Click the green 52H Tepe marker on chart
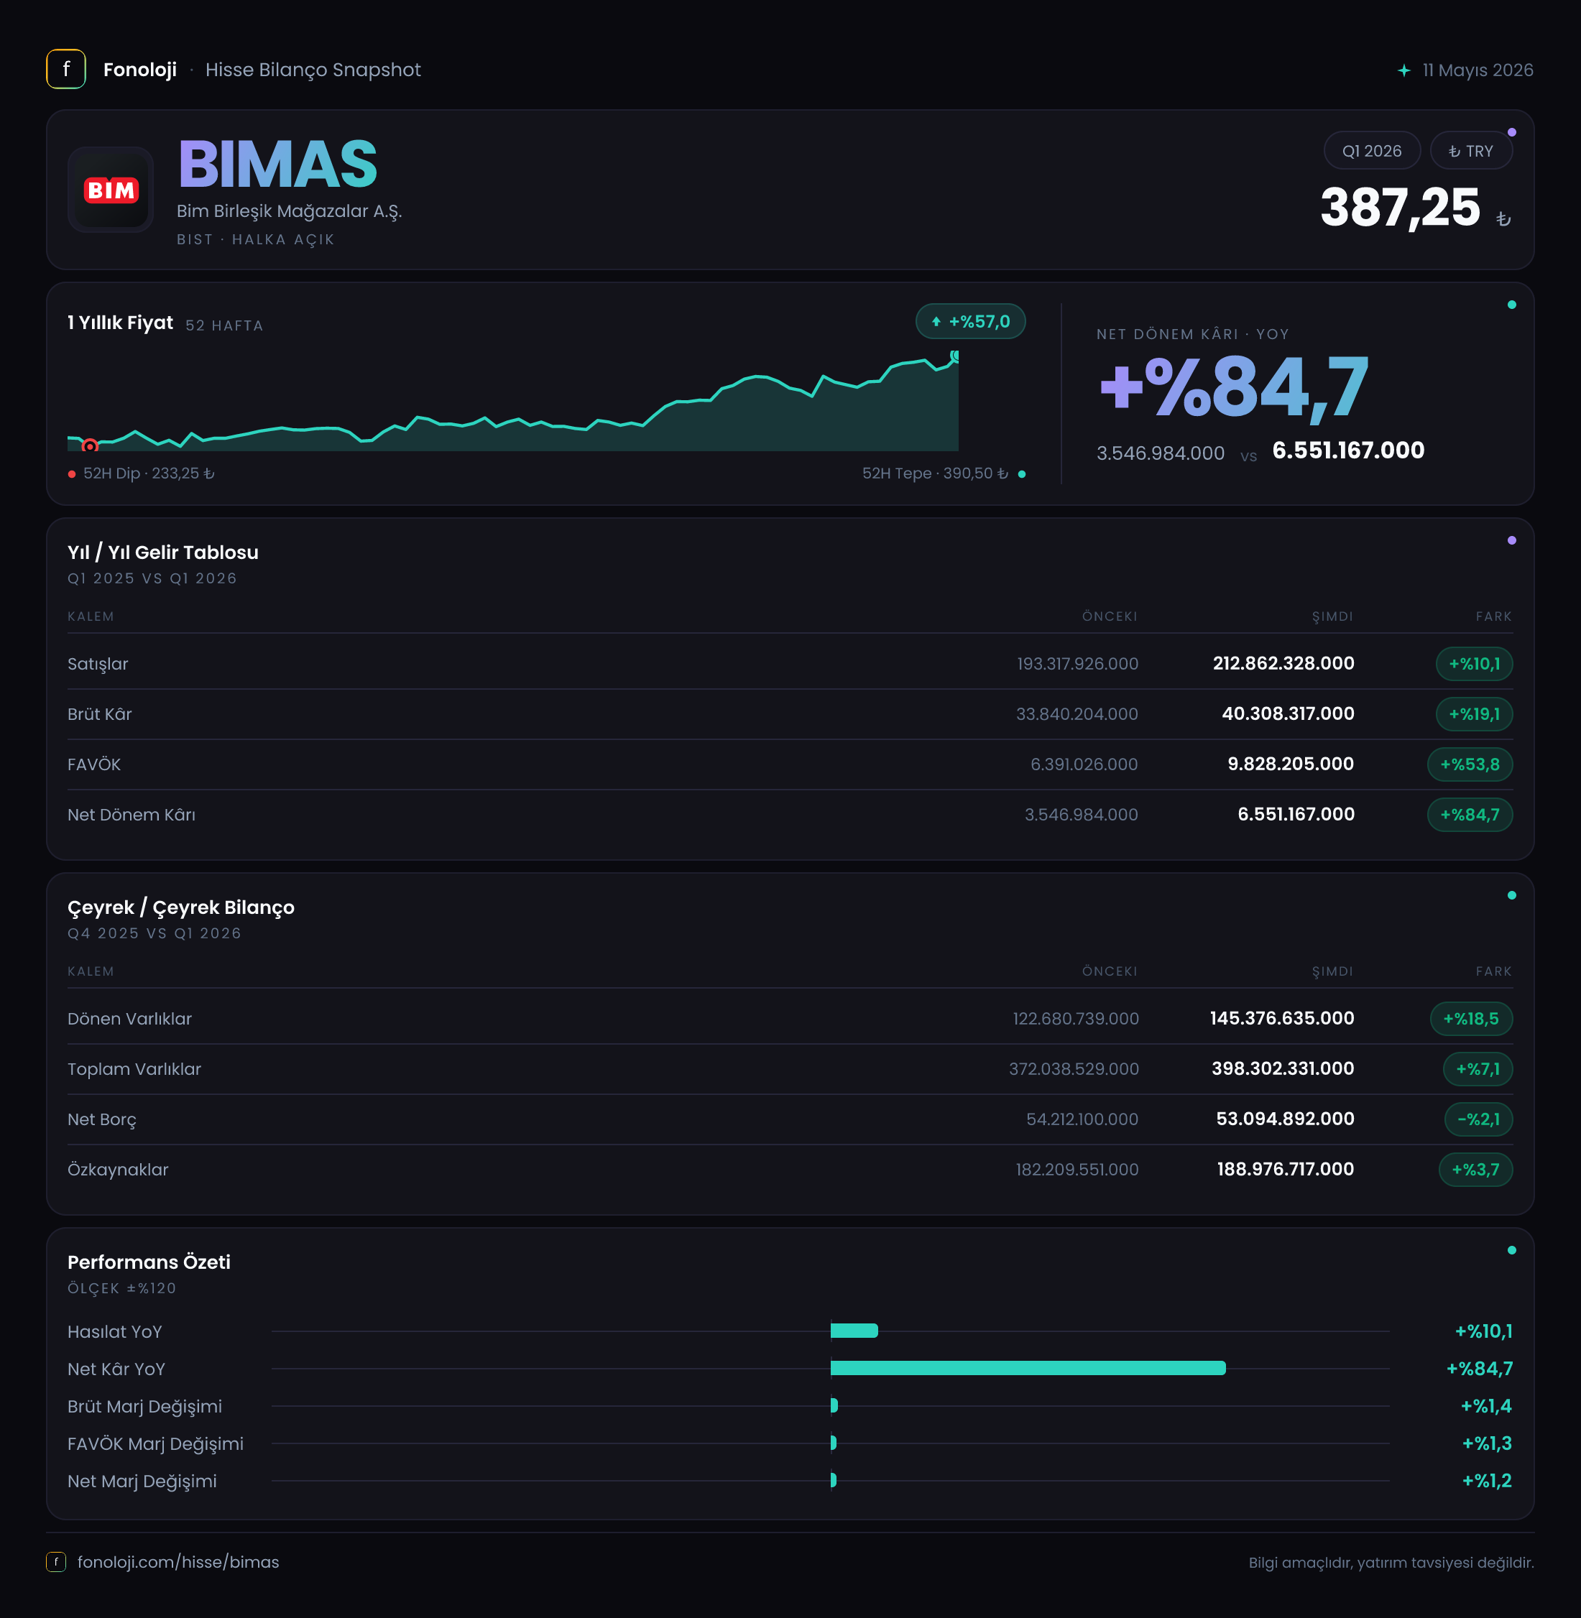 [956, 356]
